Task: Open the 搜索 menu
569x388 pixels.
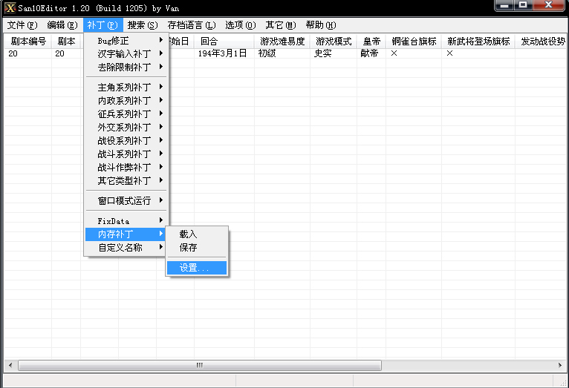Action: (142, 25)
